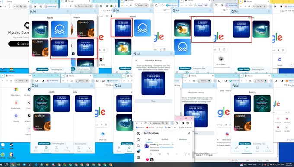Open Apps tab in the 10,507 DEEP wallet

click(x=257, y=149)
